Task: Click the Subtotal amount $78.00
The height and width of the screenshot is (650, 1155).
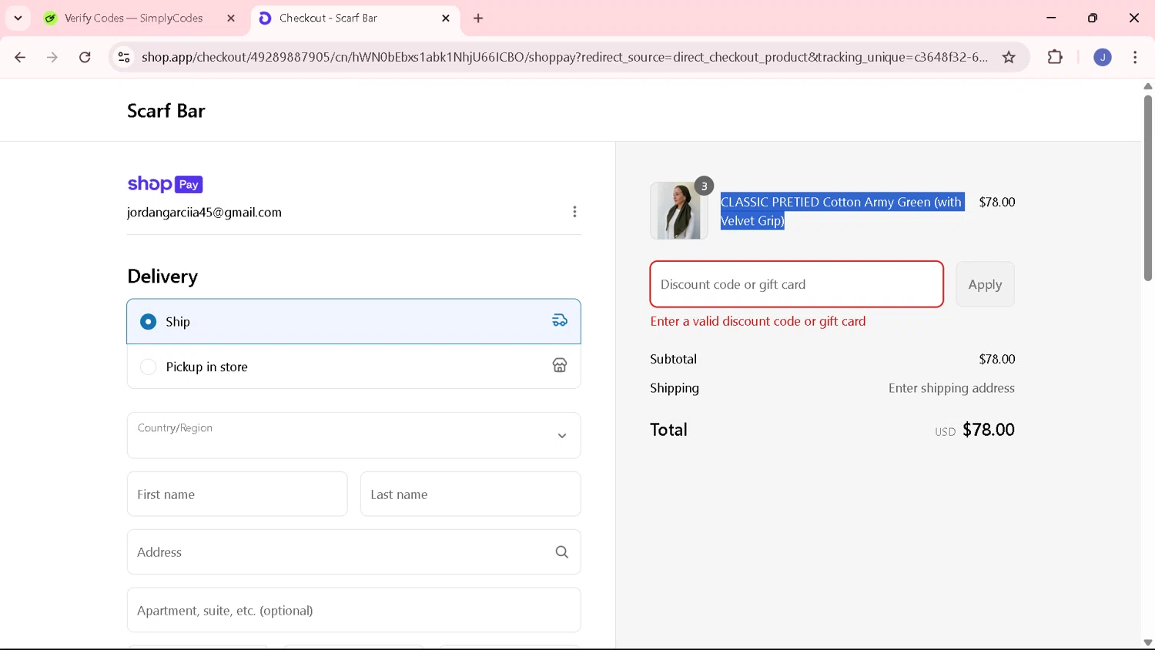Action: pyautogui.click(x=996, y=359)
